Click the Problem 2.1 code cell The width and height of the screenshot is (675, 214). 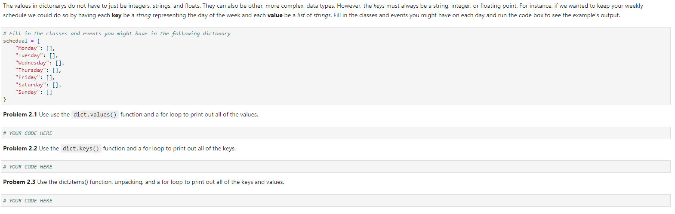pyautogui.click(x=336, y=133)
